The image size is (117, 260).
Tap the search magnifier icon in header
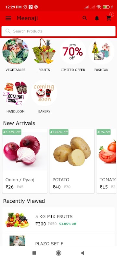click(x=85, y=18)
